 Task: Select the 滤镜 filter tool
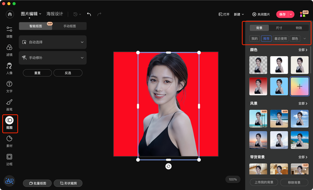click(x=10, y=50)
